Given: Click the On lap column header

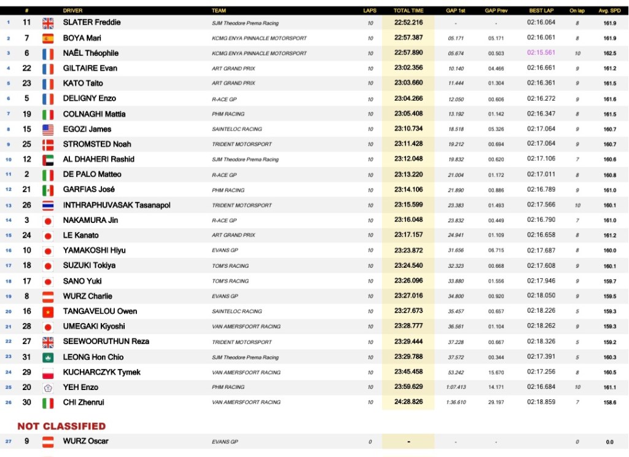Looking at the screenshot, I should [577, 10].
